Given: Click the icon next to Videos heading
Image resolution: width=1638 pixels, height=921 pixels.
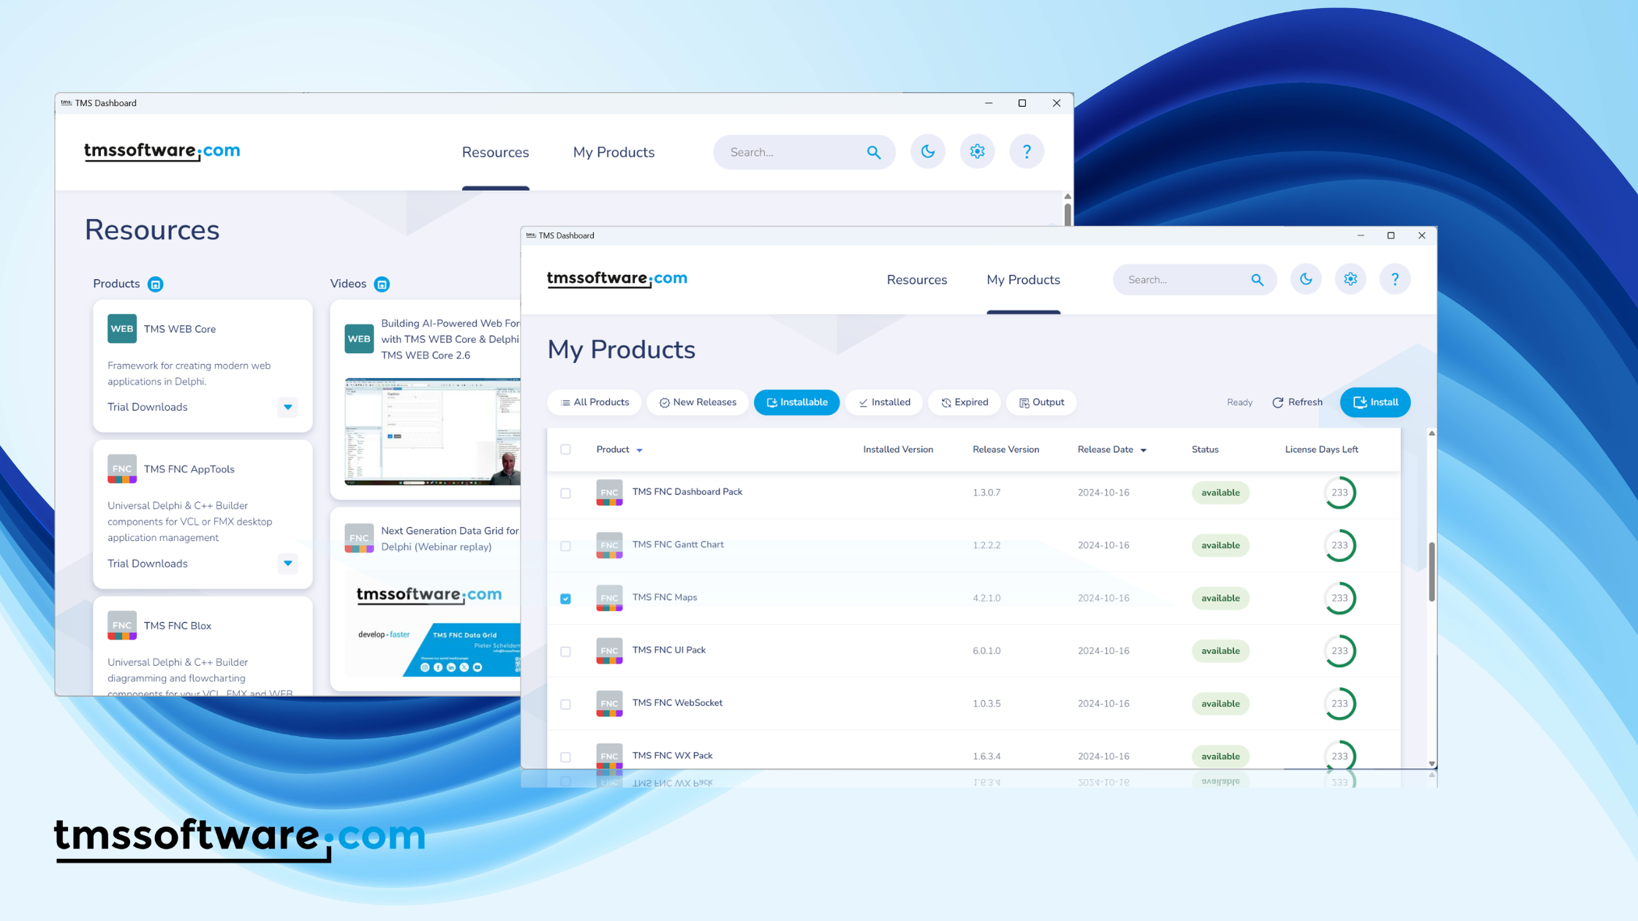Looking at the screenshot, I should point(382,284).
